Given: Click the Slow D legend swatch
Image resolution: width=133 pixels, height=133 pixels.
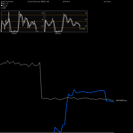Looking at the screenshot, I should pyautogui.click(x=2, y=3).
